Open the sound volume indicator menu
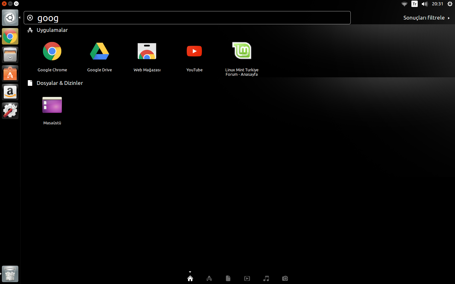 [x=425, y=4]
